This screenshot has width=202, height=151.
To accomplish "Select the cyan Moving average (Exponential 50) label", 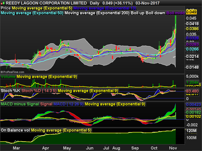I will pyautogui.click(x=32, y=13).
